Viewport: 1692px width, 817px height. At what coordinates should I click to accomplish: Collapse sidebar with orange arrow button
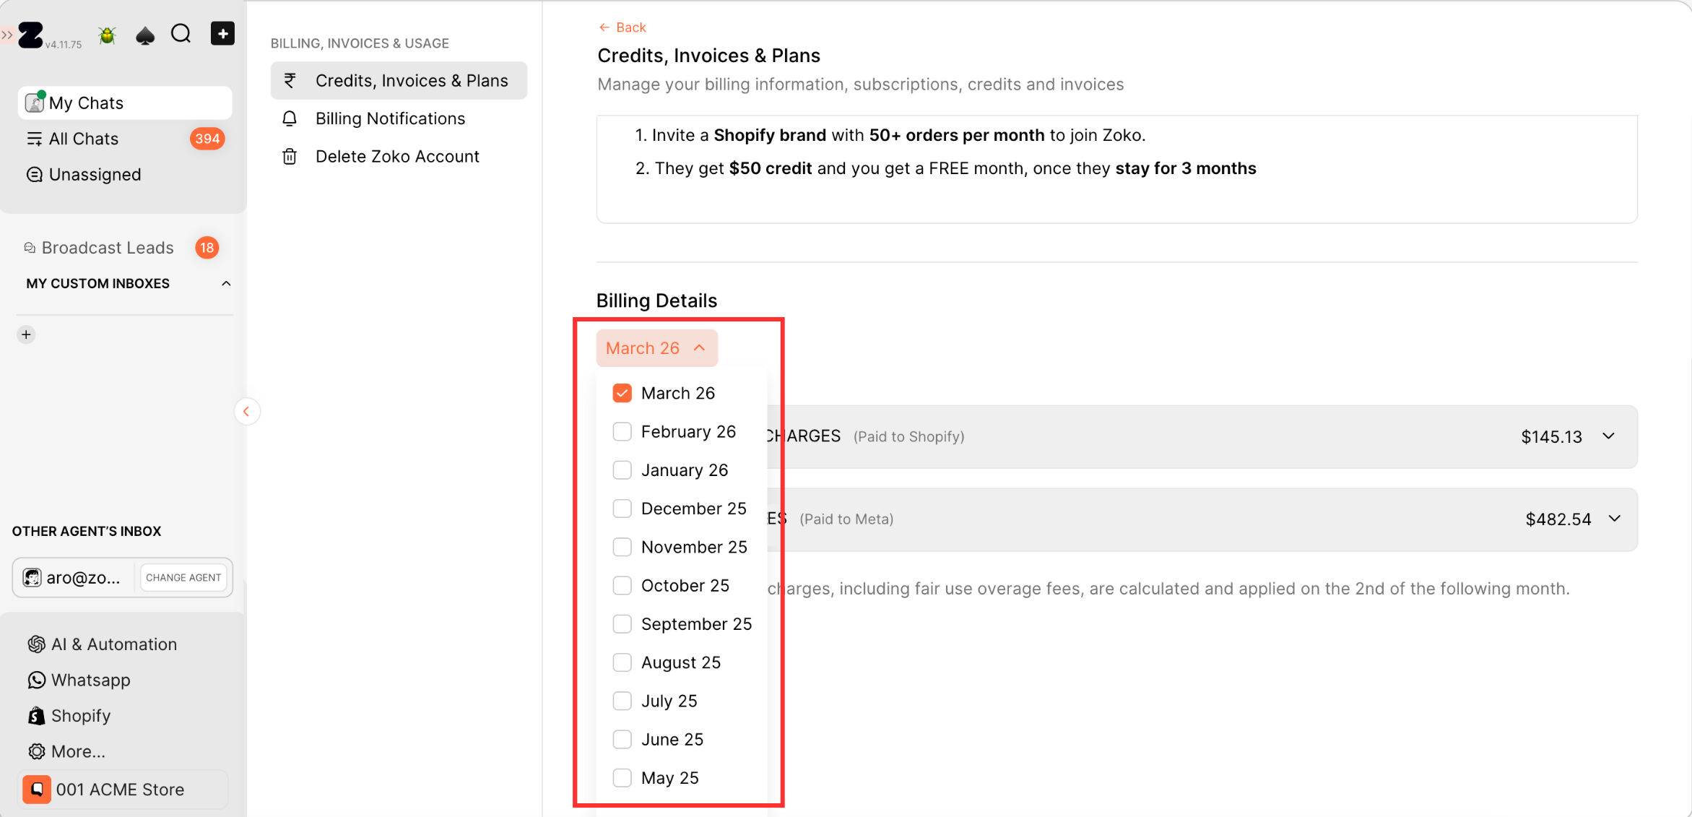pyautogui.click(x=246, y=412)
